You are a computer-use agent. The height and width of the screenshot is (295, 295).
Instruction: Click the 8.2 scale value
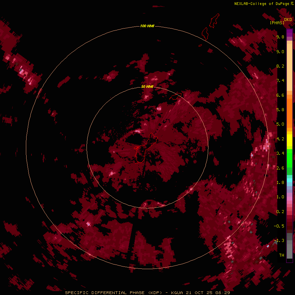coord(280,66)
